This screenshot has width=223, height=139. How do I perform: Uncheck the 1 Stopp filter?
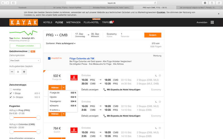coord(11,93)
